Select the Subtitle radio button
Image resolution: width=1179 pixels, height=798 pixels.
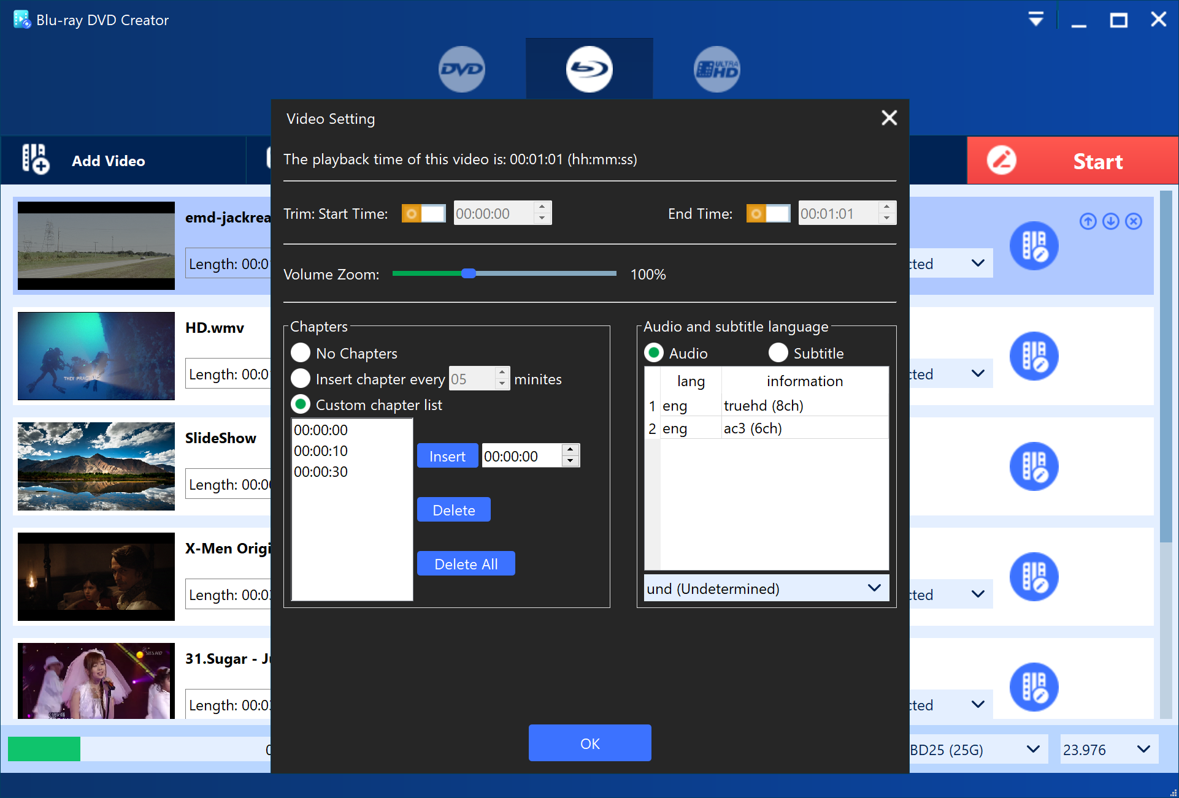pyautogui.click(x=778, y=353)
